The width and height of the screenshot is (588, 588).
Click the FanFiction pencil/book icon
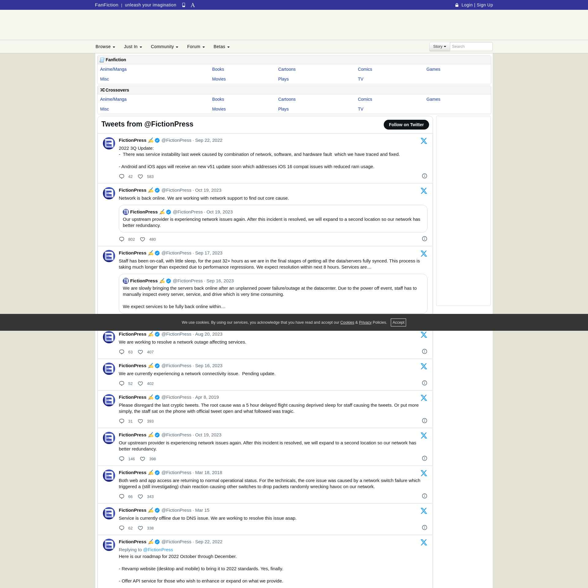click(x=102, y=59)
